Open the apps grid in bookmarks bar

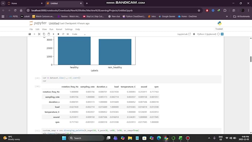[x=3, y=16]
